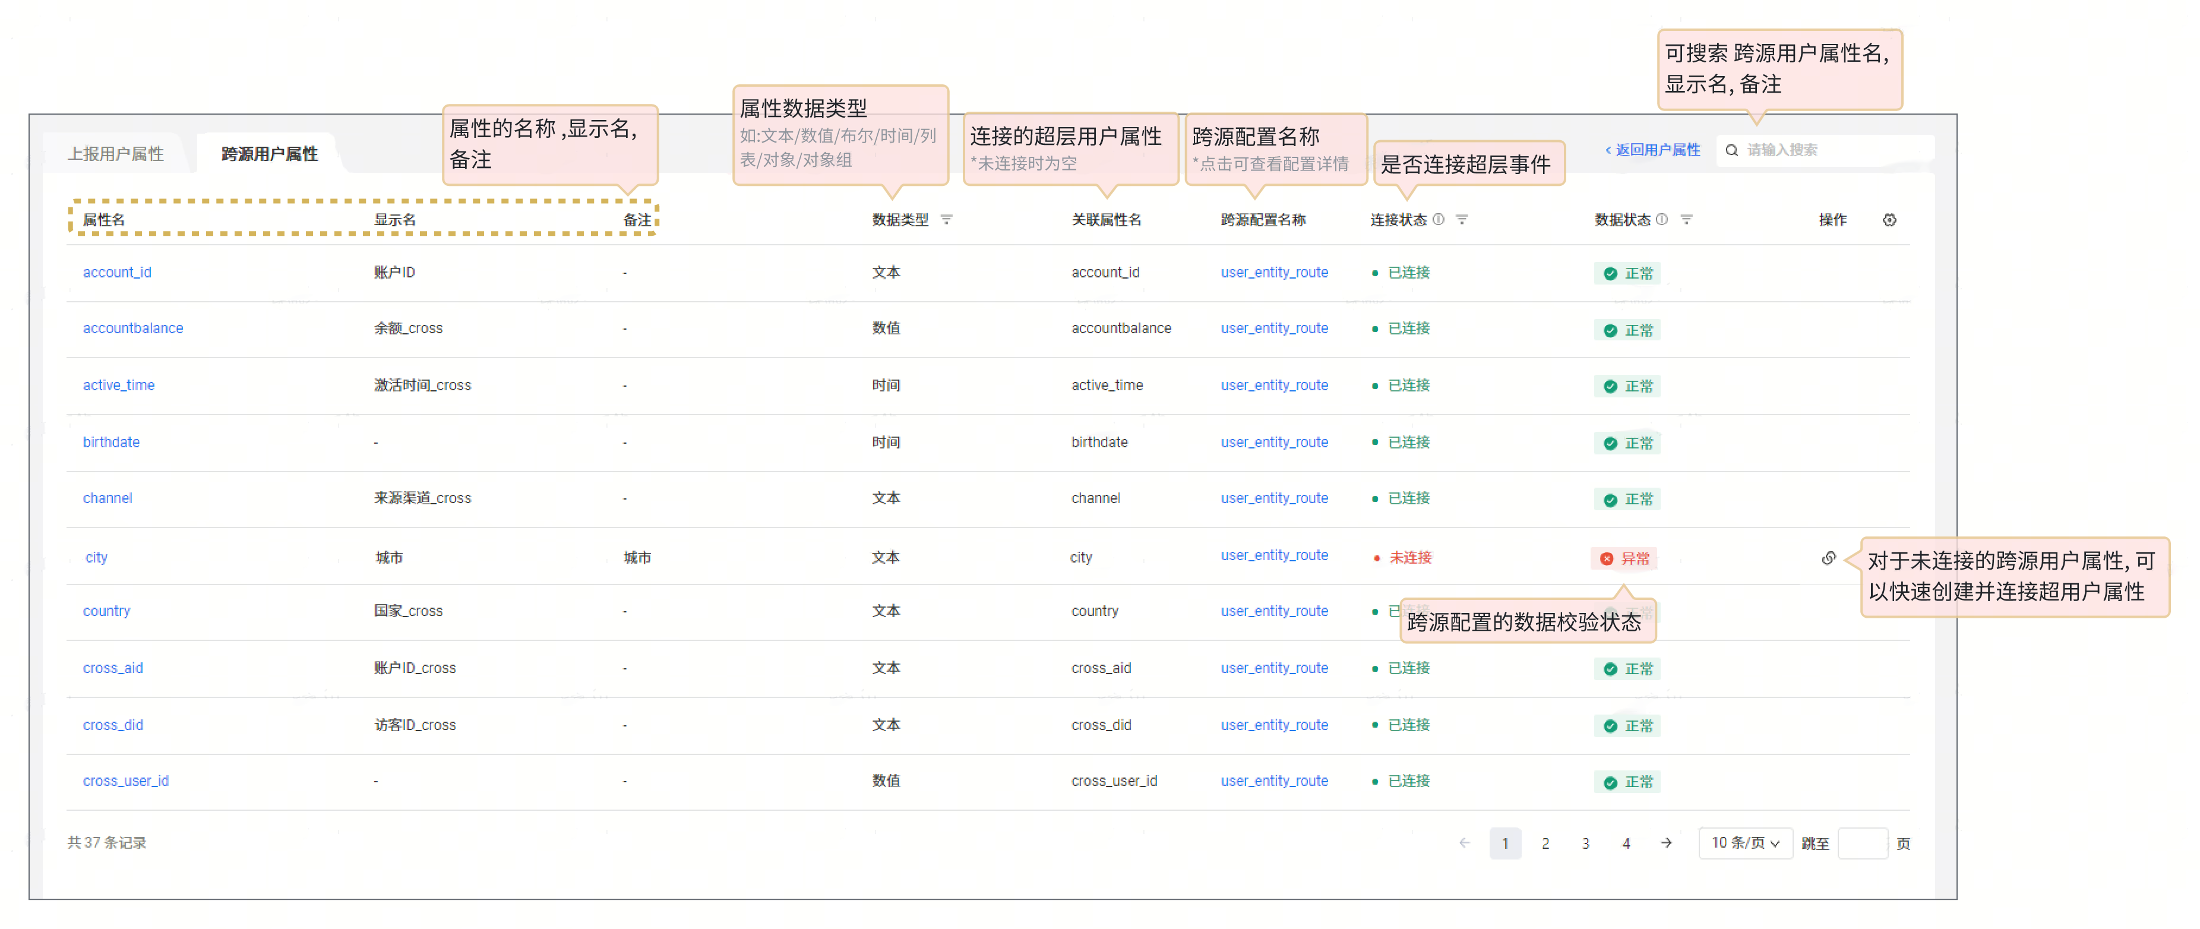Click normal status badge in cross_did row
Screen dimensions: 2200x929
pyautogui.click(x=1628, y=726)
